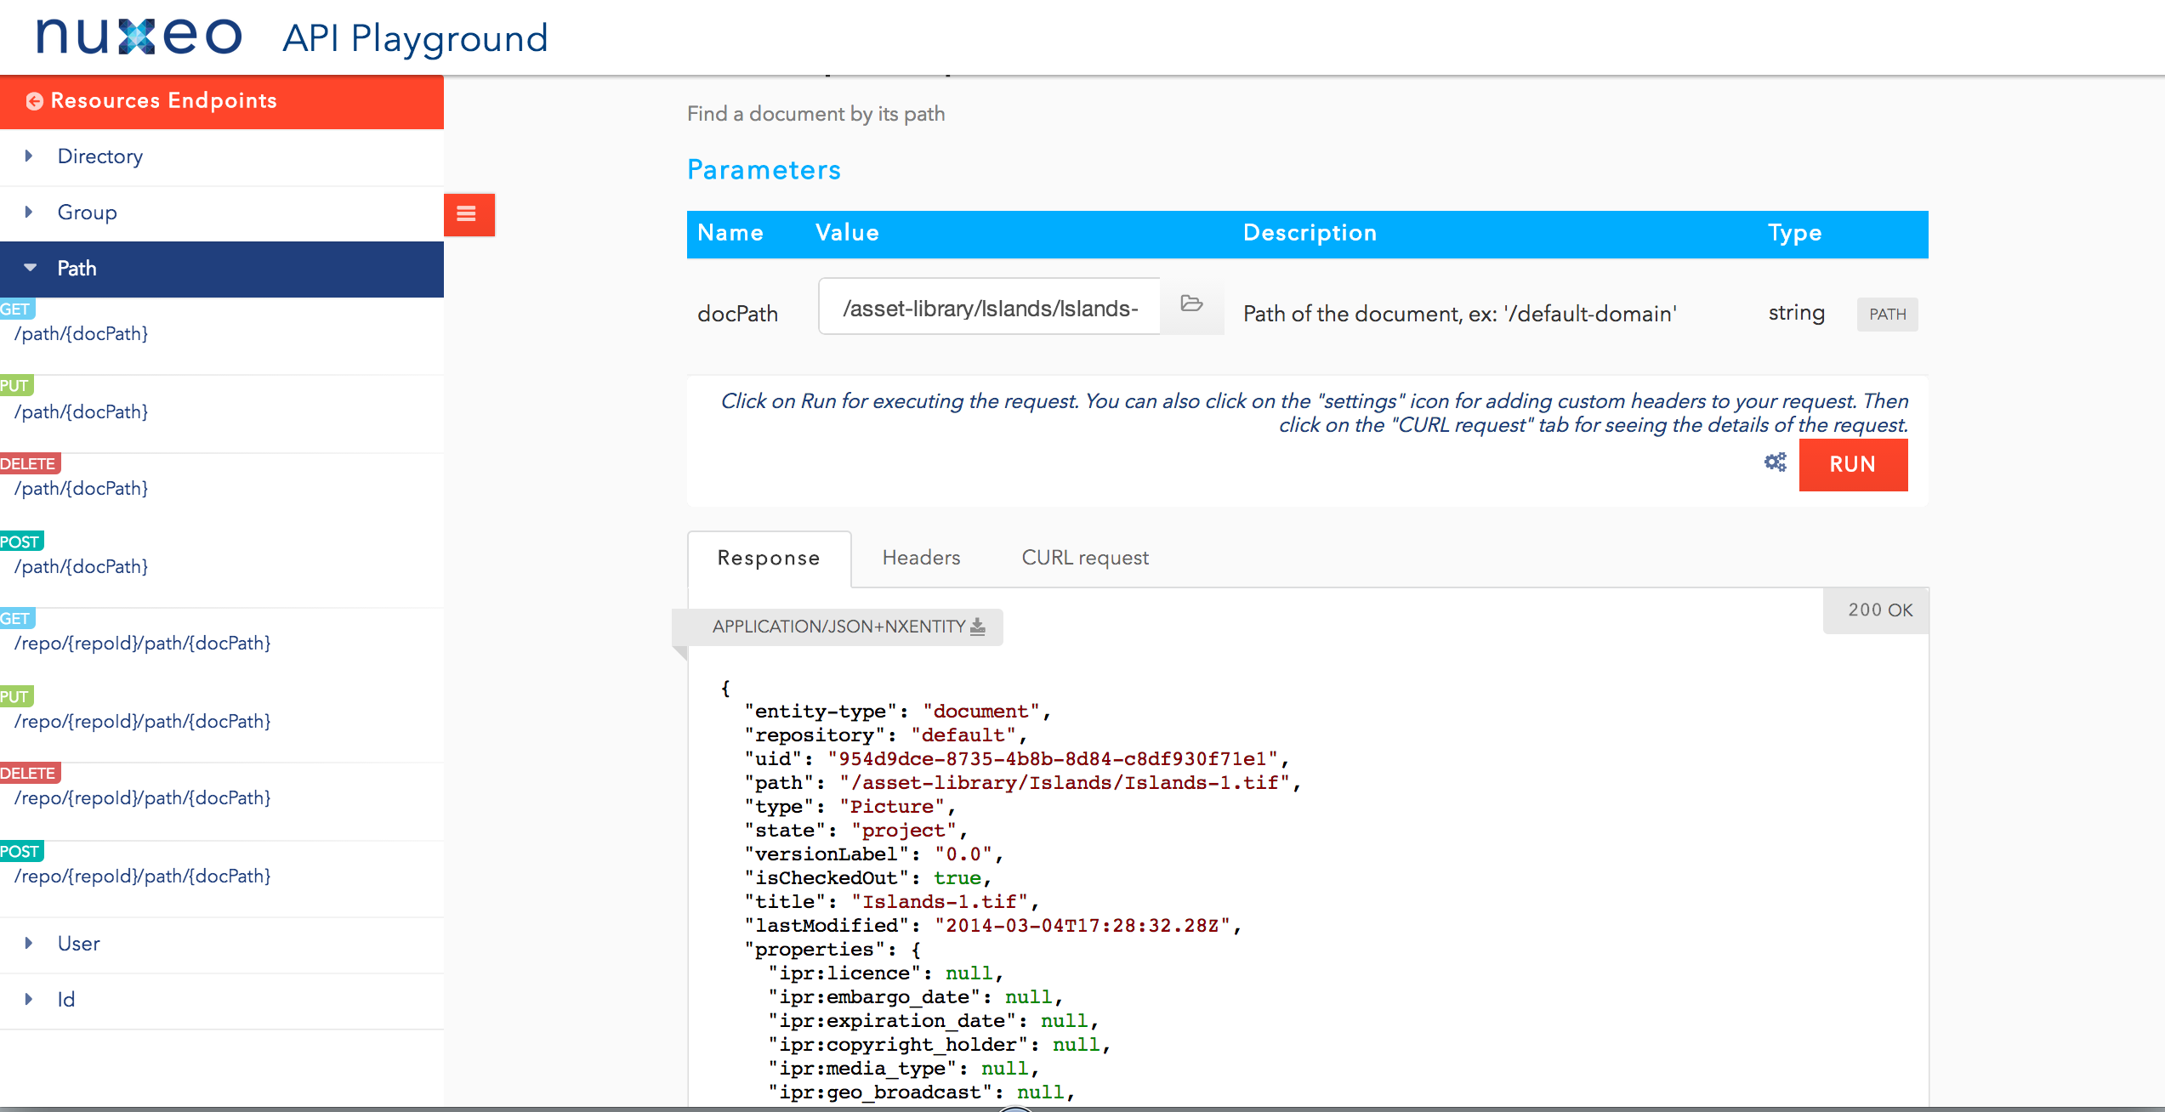This screenshot has width=2165, height=1112.
Task: Select the GET /repo/{repoId}/path/{docPath} endpoint
Action: coord(142,644)
